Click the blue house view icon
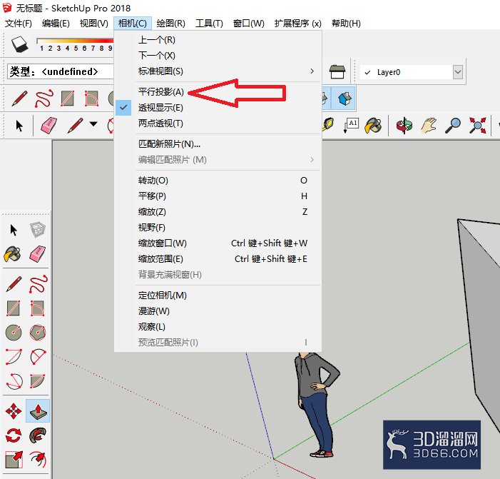500x479 pixels. (345, 99)
